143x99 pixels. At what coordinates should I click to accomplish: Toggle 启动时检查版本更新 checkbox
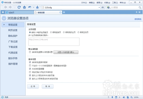pos(30,62)
